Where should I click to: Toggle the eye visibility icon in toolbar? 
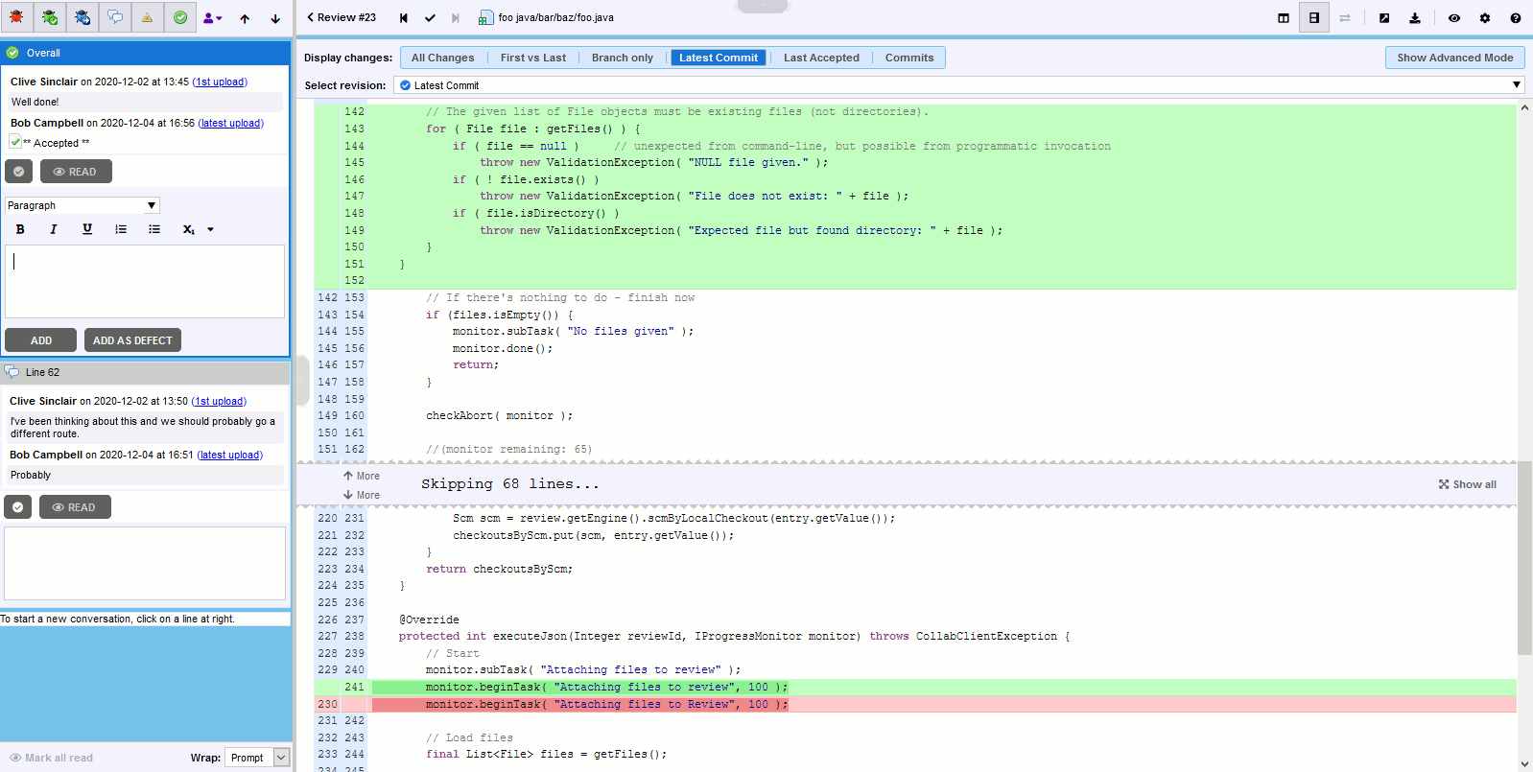1453,17
